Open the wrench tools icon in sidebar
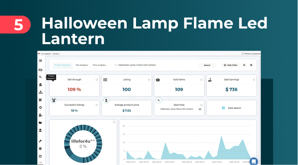The image size is (298, 165). tap(40, 141)
